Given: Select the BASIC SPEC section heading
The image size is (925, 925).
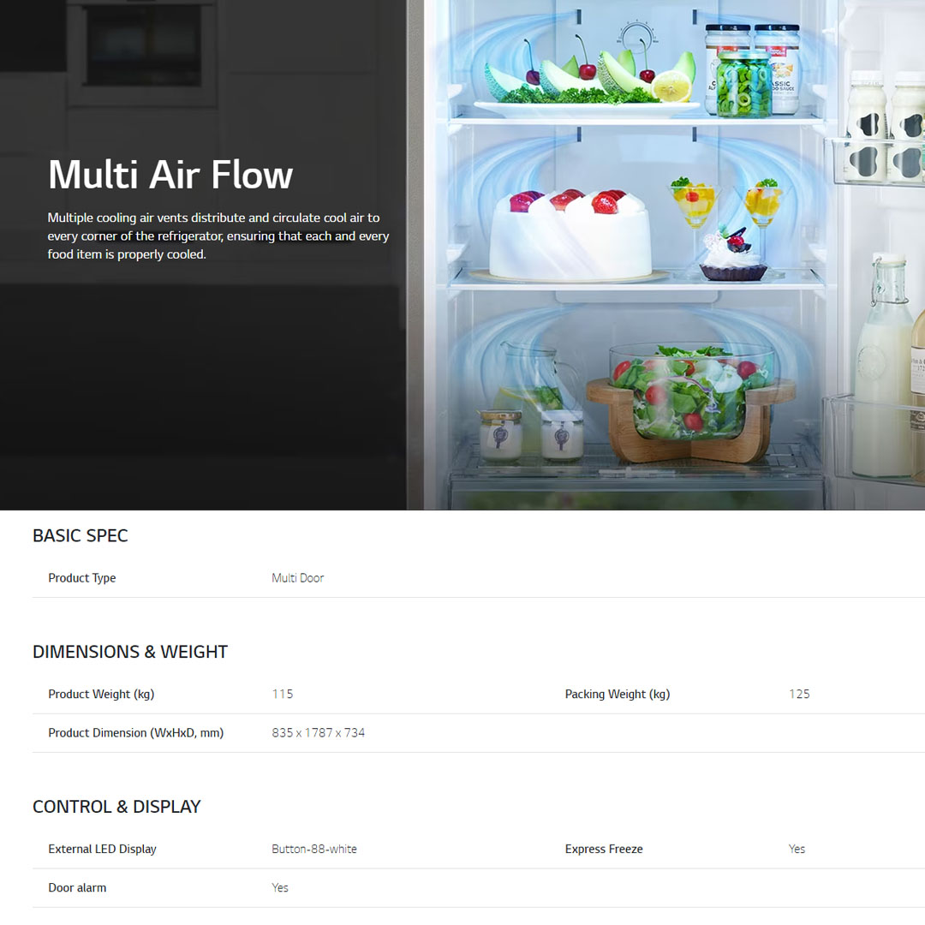Looking at the screenshot, I should pos(81,535).
